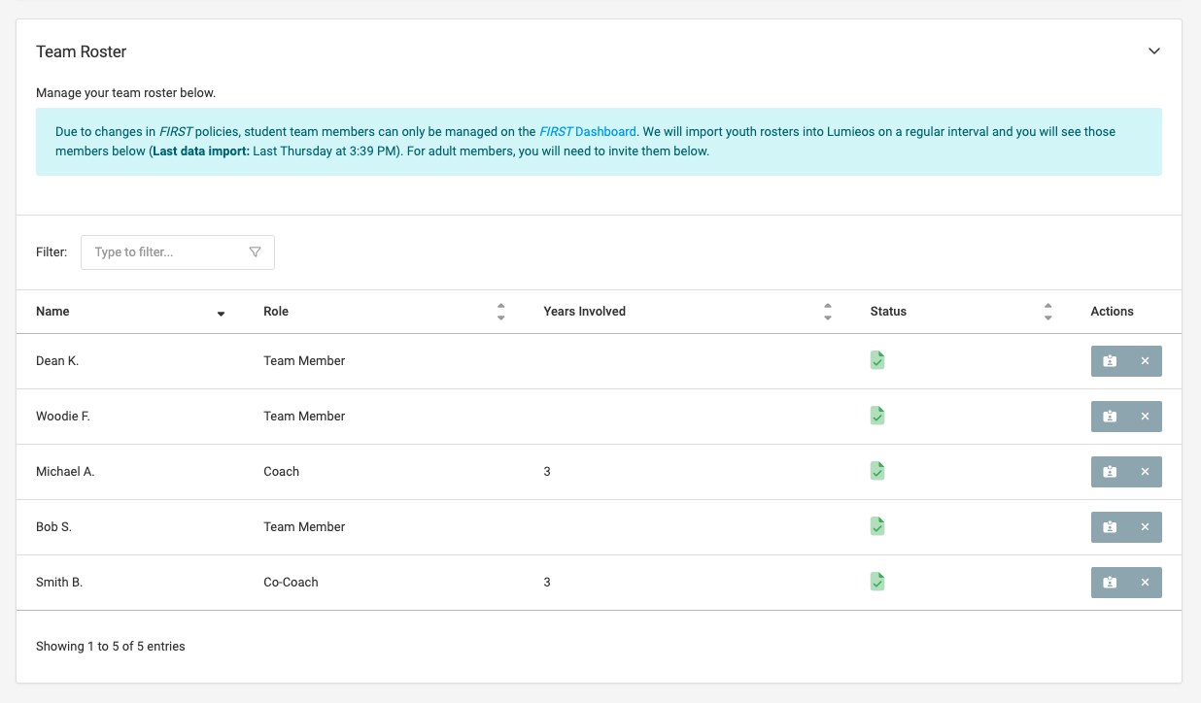The height and width of the screenshot is (703, 1201).
Task: Remove Bob S. using the X icon
Action: (1145, 527)
